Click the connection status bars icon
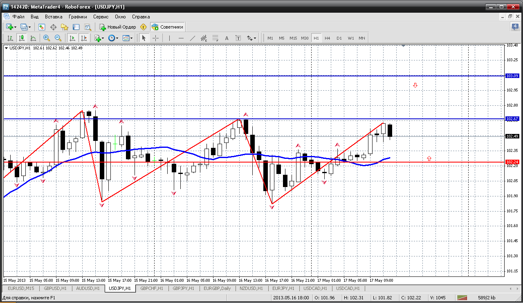Screen dimensions: 523x303 pyautogui.click(x=462, y=298)
